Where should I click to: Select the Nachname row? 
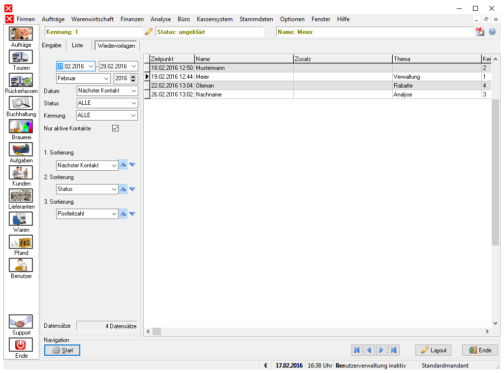tap(317, 94)
